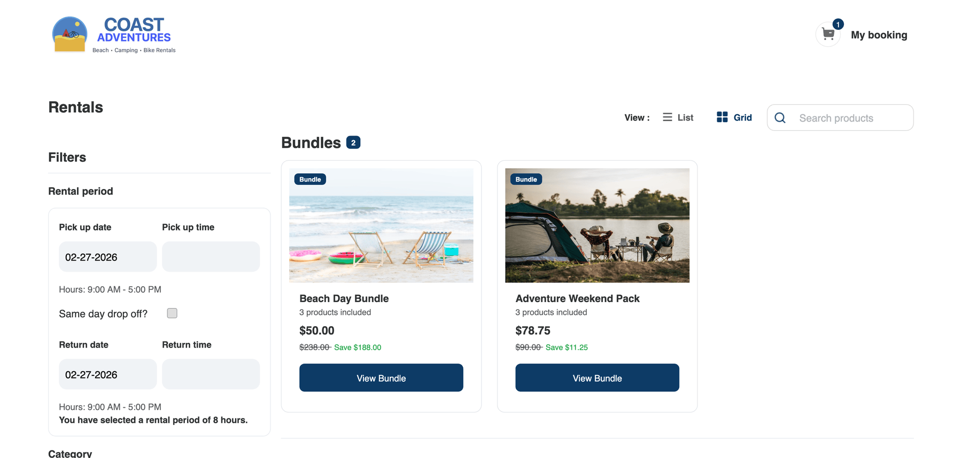Open My booking
962x458 pixels.
[879, 35]
